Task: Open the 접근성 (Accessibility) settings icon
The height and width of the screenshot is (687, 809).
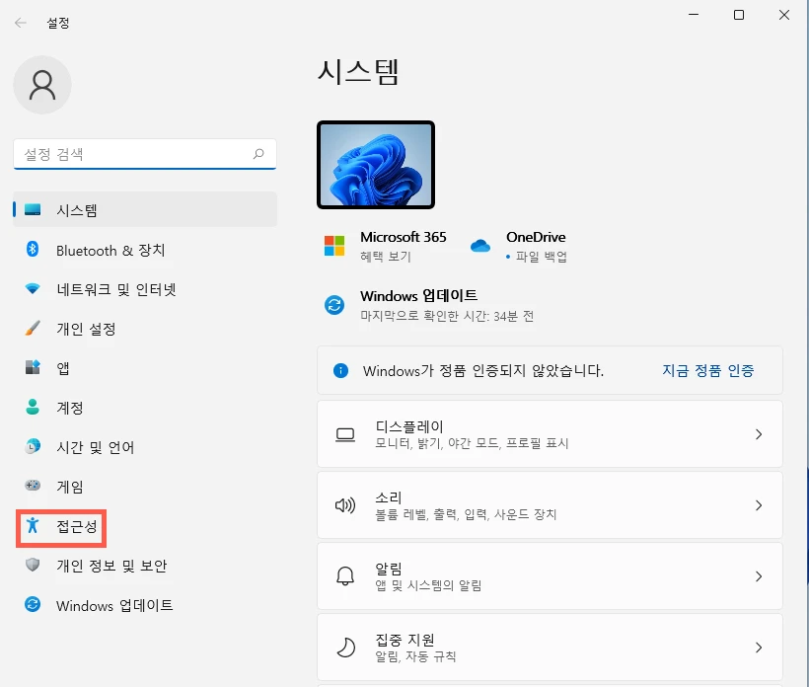Action: (x=32, y=527)
